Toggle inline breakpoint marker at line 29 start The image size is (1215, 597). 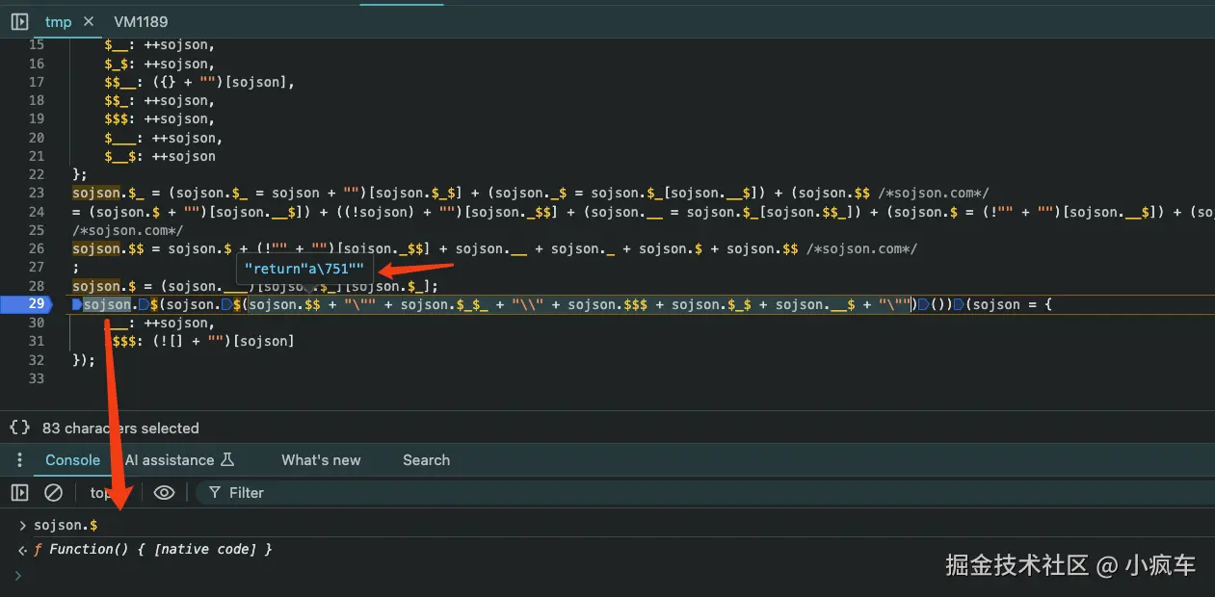point(77,304)
